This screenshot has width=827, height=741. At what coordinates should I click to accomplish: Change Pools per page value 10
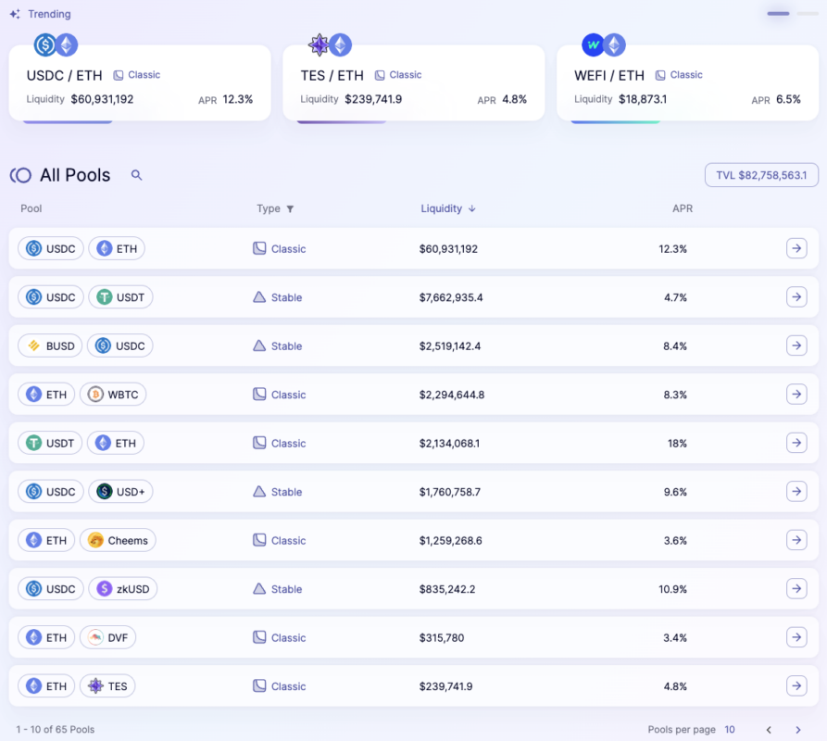729,730
